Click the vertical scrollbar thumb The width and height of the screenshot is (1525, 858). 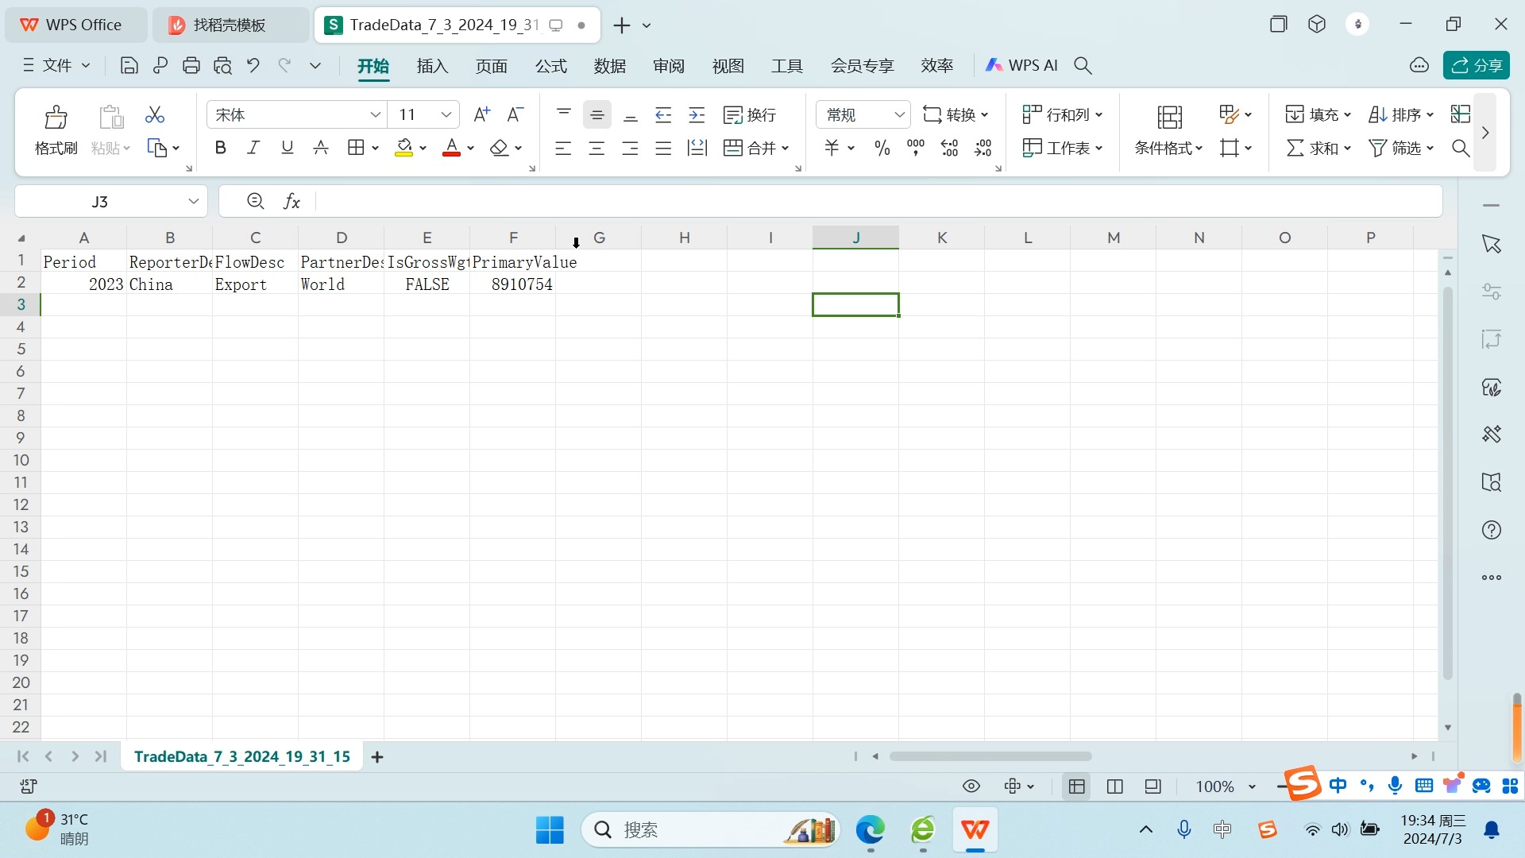1448,483
